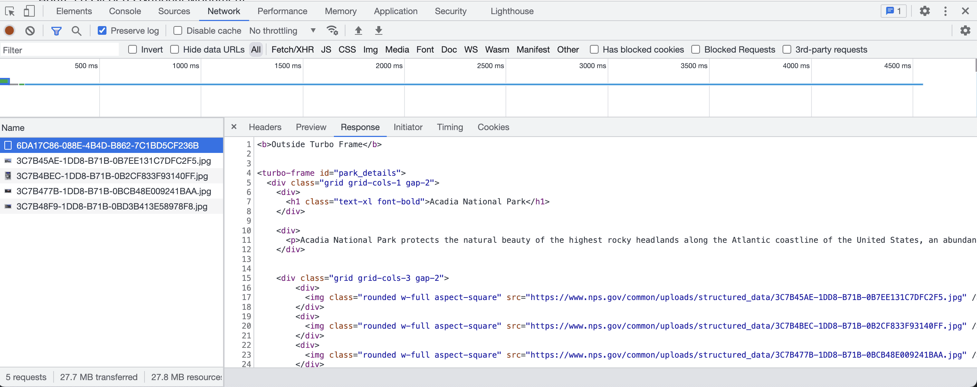Screen dimensions: 977x387
Task: Filter requests by Fetch/XHR type
Action: click(292, 50)
